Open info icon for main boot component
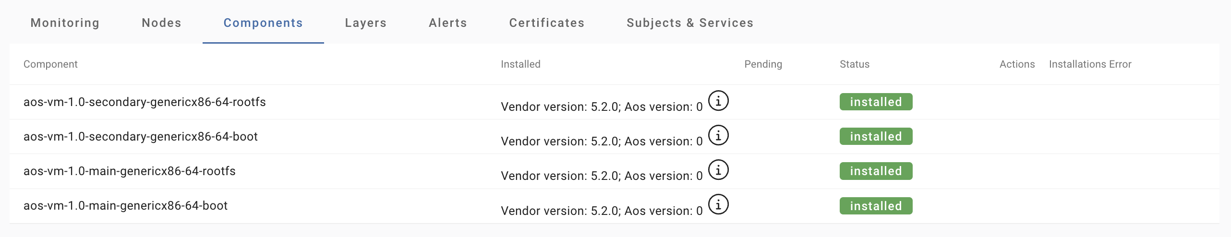1231x237 pixels. pyautogui.click(x=718, y=205)
